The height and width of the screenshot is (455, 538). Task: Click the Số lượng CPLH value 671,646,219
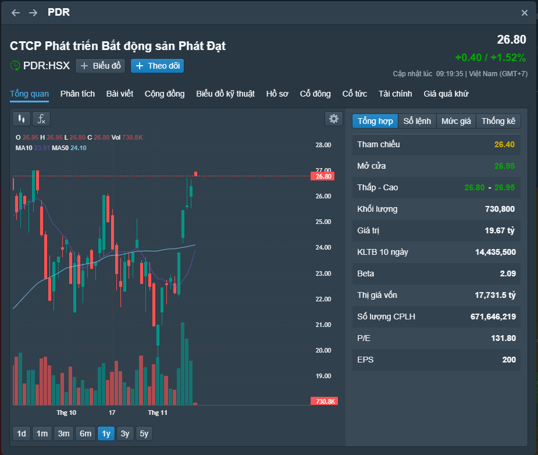pos(493,317)
